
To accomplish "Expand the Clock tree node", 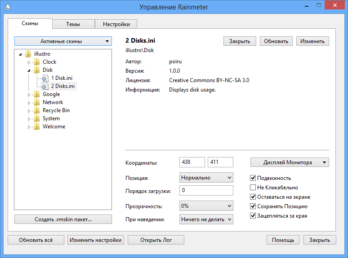I will pos(29,62).
